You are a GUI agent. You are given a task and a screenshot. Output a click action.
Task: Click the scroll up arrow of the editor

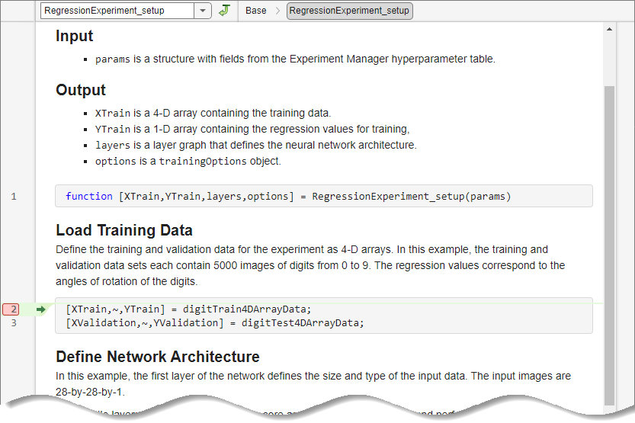[610, 29]
